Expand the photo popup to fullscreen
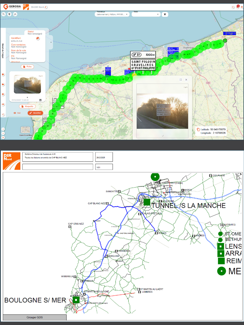Image resolution: width=244 pixels, height=325 pixels. tap(181, 80)
